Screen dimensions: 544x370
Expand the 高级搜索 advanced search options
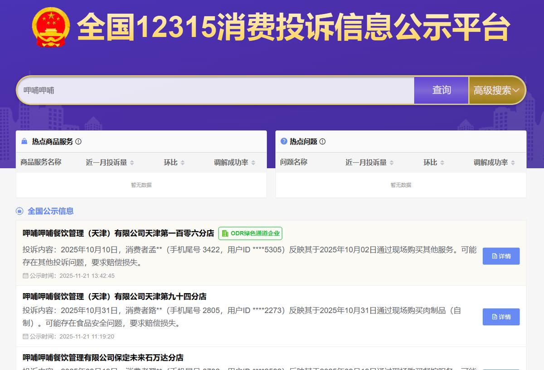click(496, 90)
